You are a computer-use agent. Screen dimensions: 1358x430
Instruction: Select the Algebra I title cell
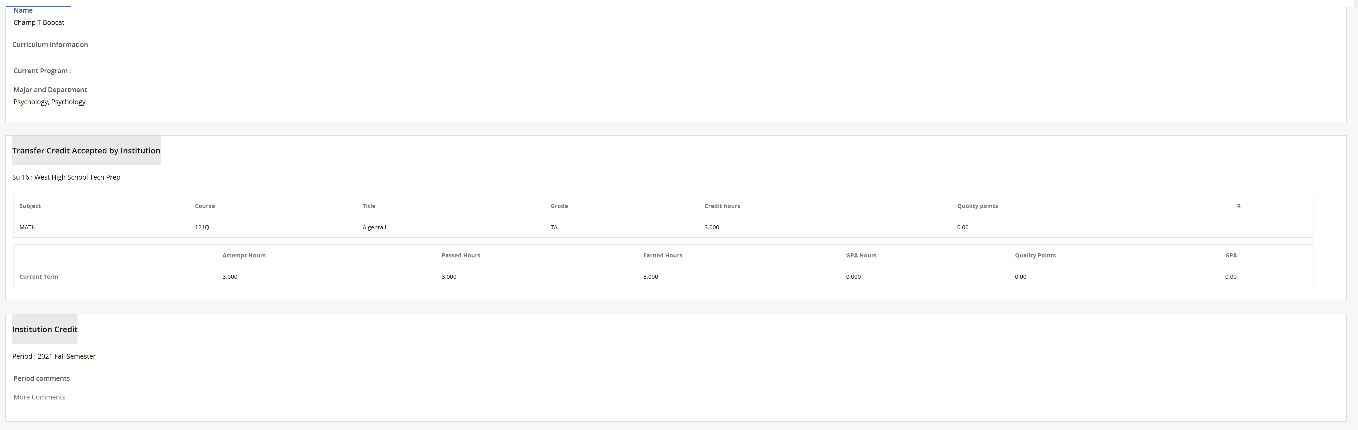tap(374, 227)
